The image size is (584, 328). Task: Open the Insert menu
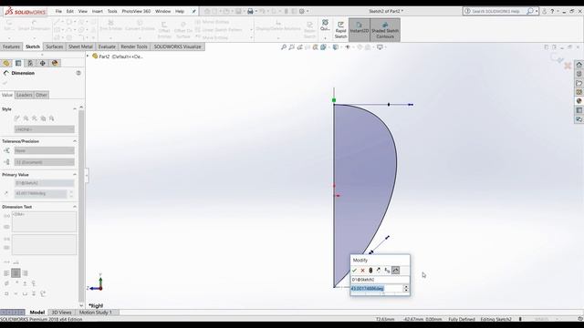point(98,11)
